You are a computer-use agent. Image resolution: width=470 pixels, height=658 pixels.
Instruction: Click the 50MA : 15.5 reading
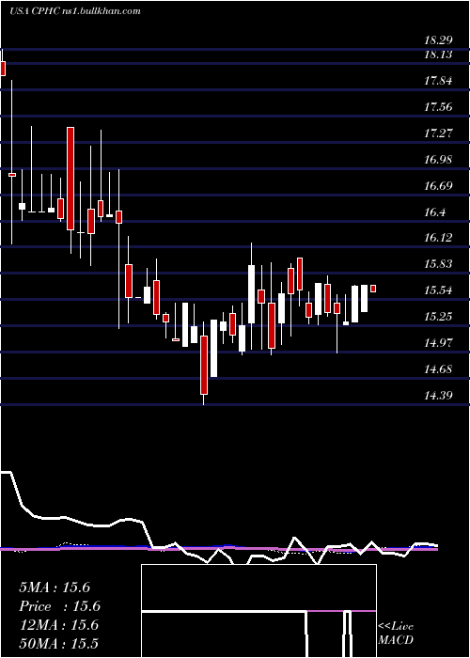pos(58,643)
